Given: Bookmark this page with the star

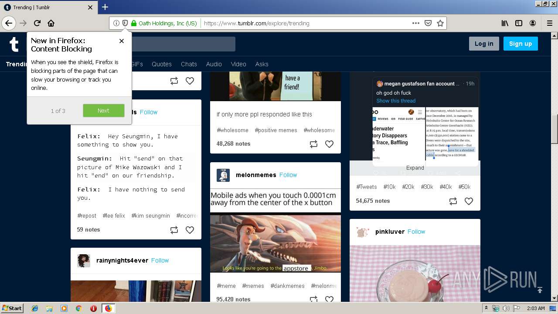Looking at the screenshot, I should [440, 23].
